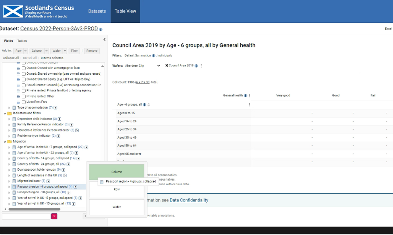The height and width of the screenshot is (235, 393).
Task: Open the Data Confidentiality link
Action: point(189,200)
